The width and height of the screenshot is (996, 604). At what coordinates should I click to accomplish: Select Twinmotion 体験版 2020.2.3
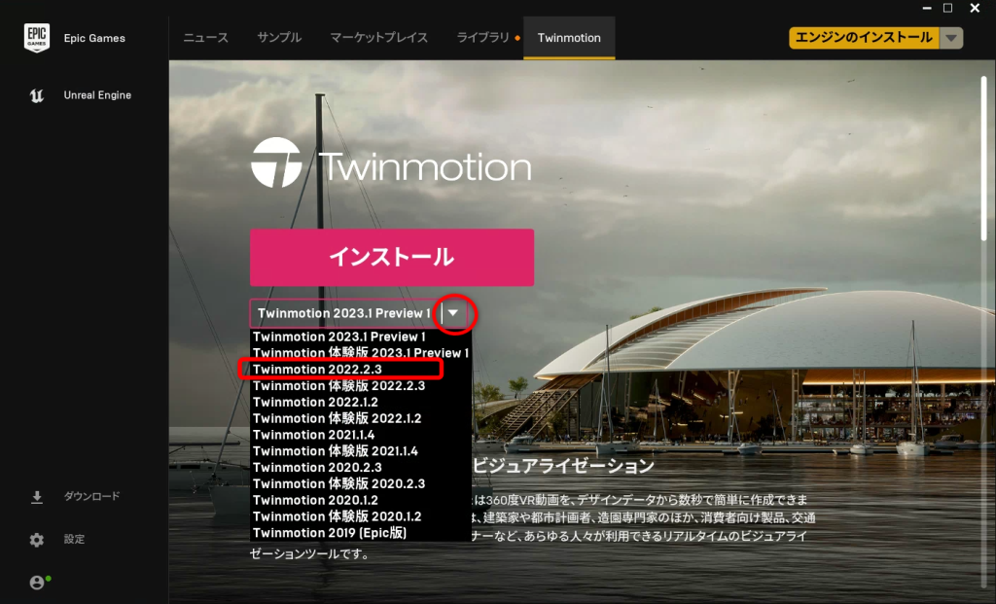339,484
